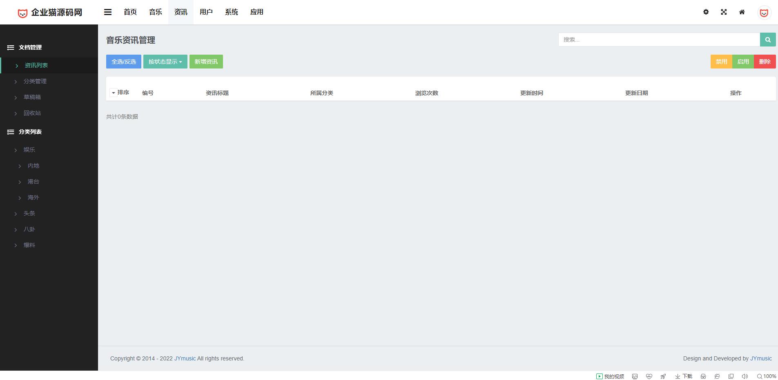The width and height of the screenshot is (778, 380).
Task: Click the 编号 column header
Action: coord(148,93)
